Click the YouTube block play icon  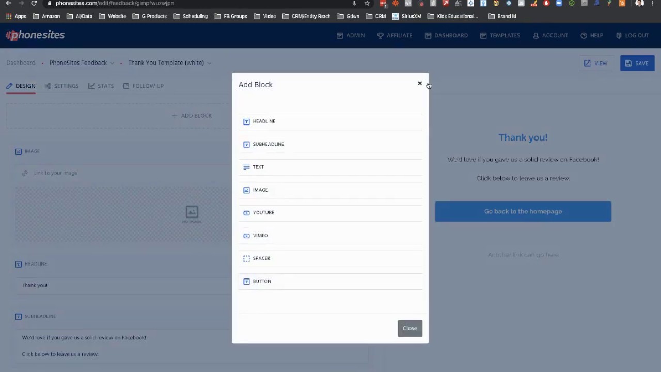246,212
